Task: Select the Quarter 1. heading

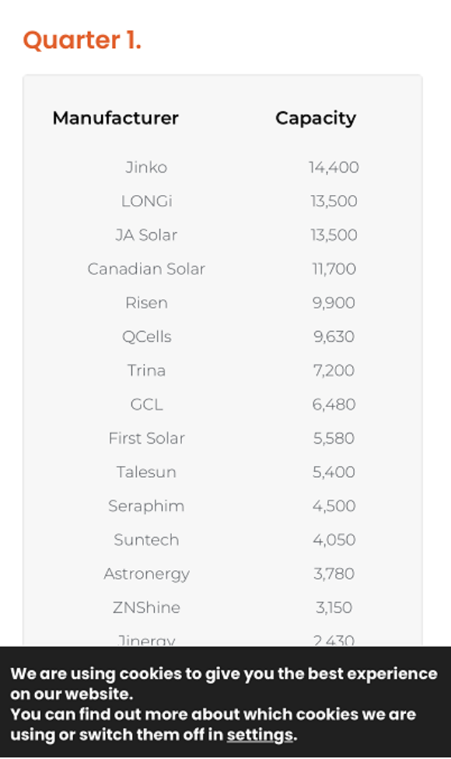Action: (82, 40)
